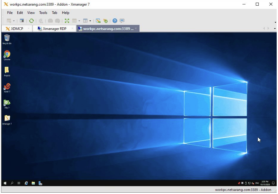Open the Tab menu in menu bar

pyautogui.click(x=54, y=13)
